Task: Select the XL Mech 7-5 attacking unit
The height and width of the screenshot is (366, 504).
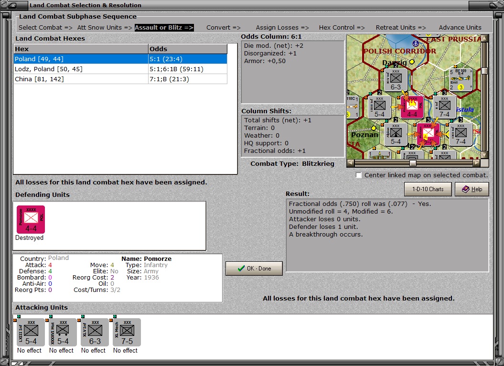Action: coord(127,332)
